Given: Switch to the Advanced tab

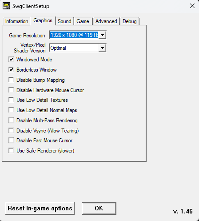Looking at the screenshot, I should coord(106,21).
